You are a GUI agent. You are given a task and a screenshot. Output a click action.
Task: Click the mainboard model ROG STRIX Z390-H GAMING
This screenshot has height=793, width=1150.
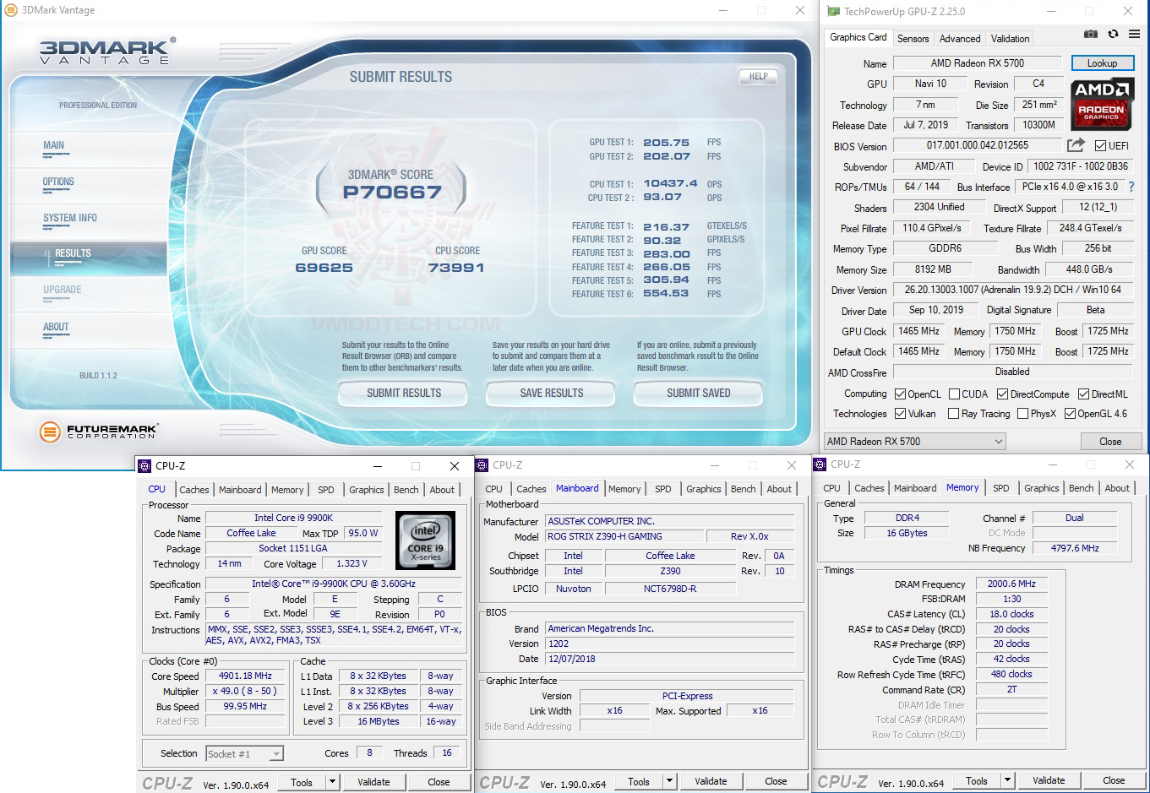click(x=624, y=536)
